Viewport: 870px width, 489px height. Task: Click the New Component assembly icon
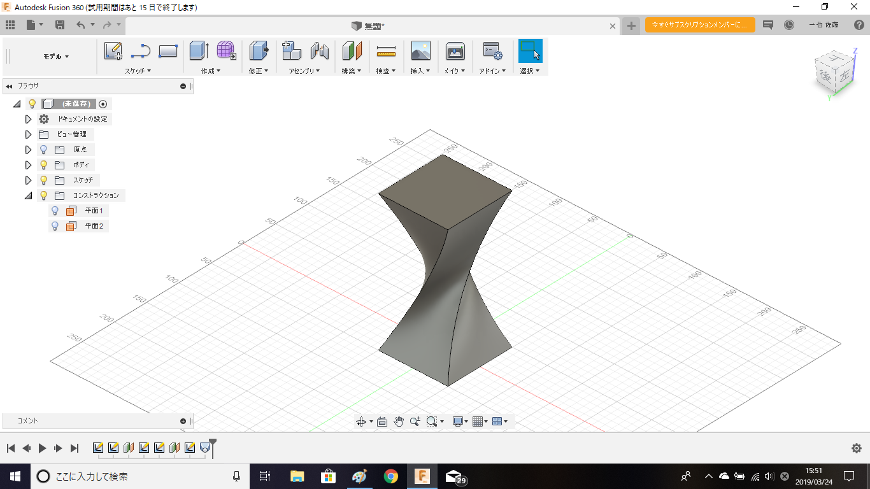click(291, 51)
